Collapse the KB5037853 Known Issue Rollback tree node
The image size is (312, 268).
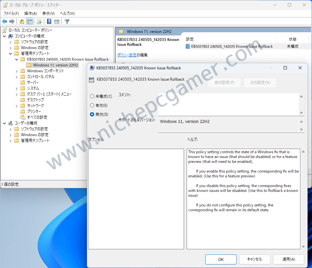pos(17,59)
